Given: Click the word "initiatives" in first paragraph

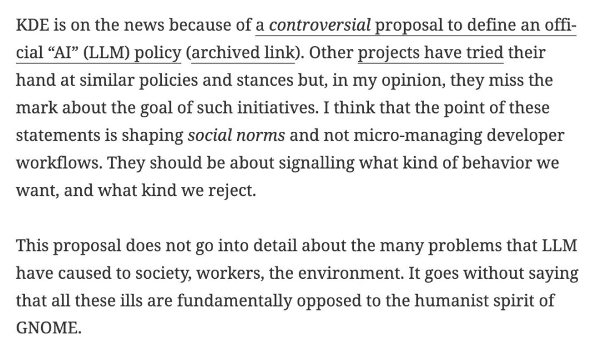Looking at the screenshot, I should [277, 108].
